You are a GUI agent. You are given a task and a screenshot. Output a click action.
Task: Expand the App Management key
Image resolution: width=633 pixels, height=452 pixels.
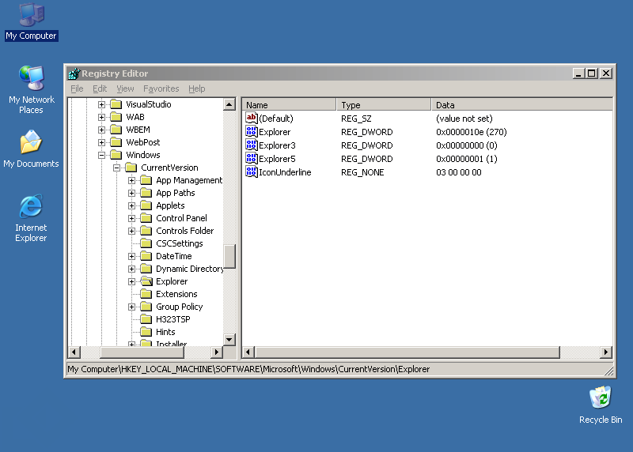[x=131, y=180]
